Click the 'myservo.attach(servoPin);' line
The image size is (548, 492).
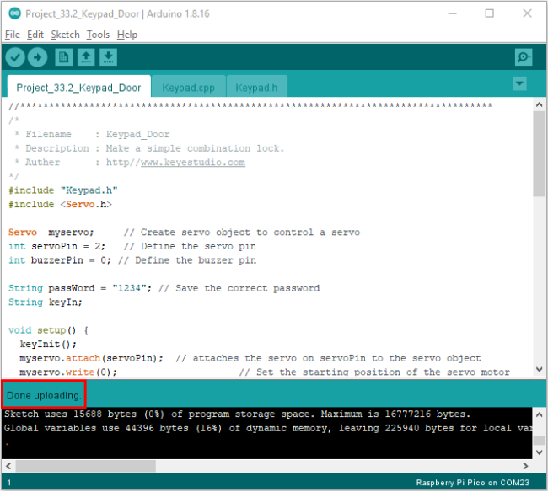point(91,358)
